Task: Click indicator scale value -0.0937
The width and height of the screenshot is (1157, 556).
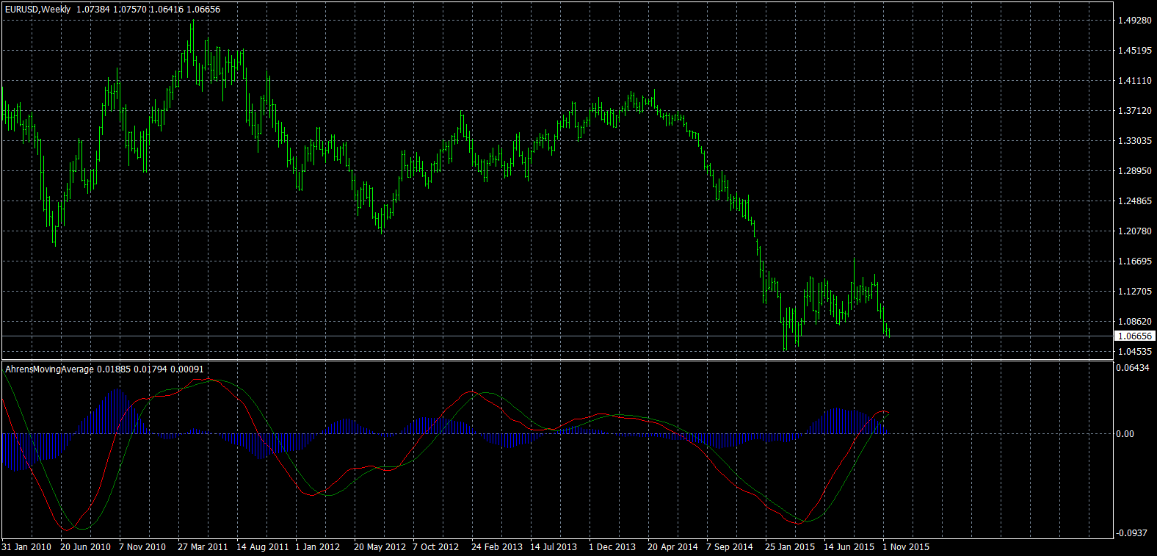Action: tap(1132, 533)
